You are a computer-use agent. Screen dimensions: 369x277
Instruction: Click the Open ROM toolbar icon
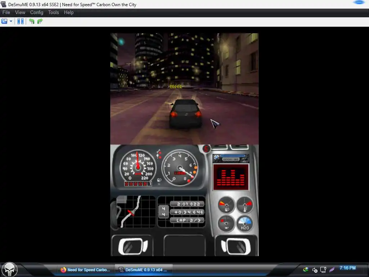click(x=4, y=21)
